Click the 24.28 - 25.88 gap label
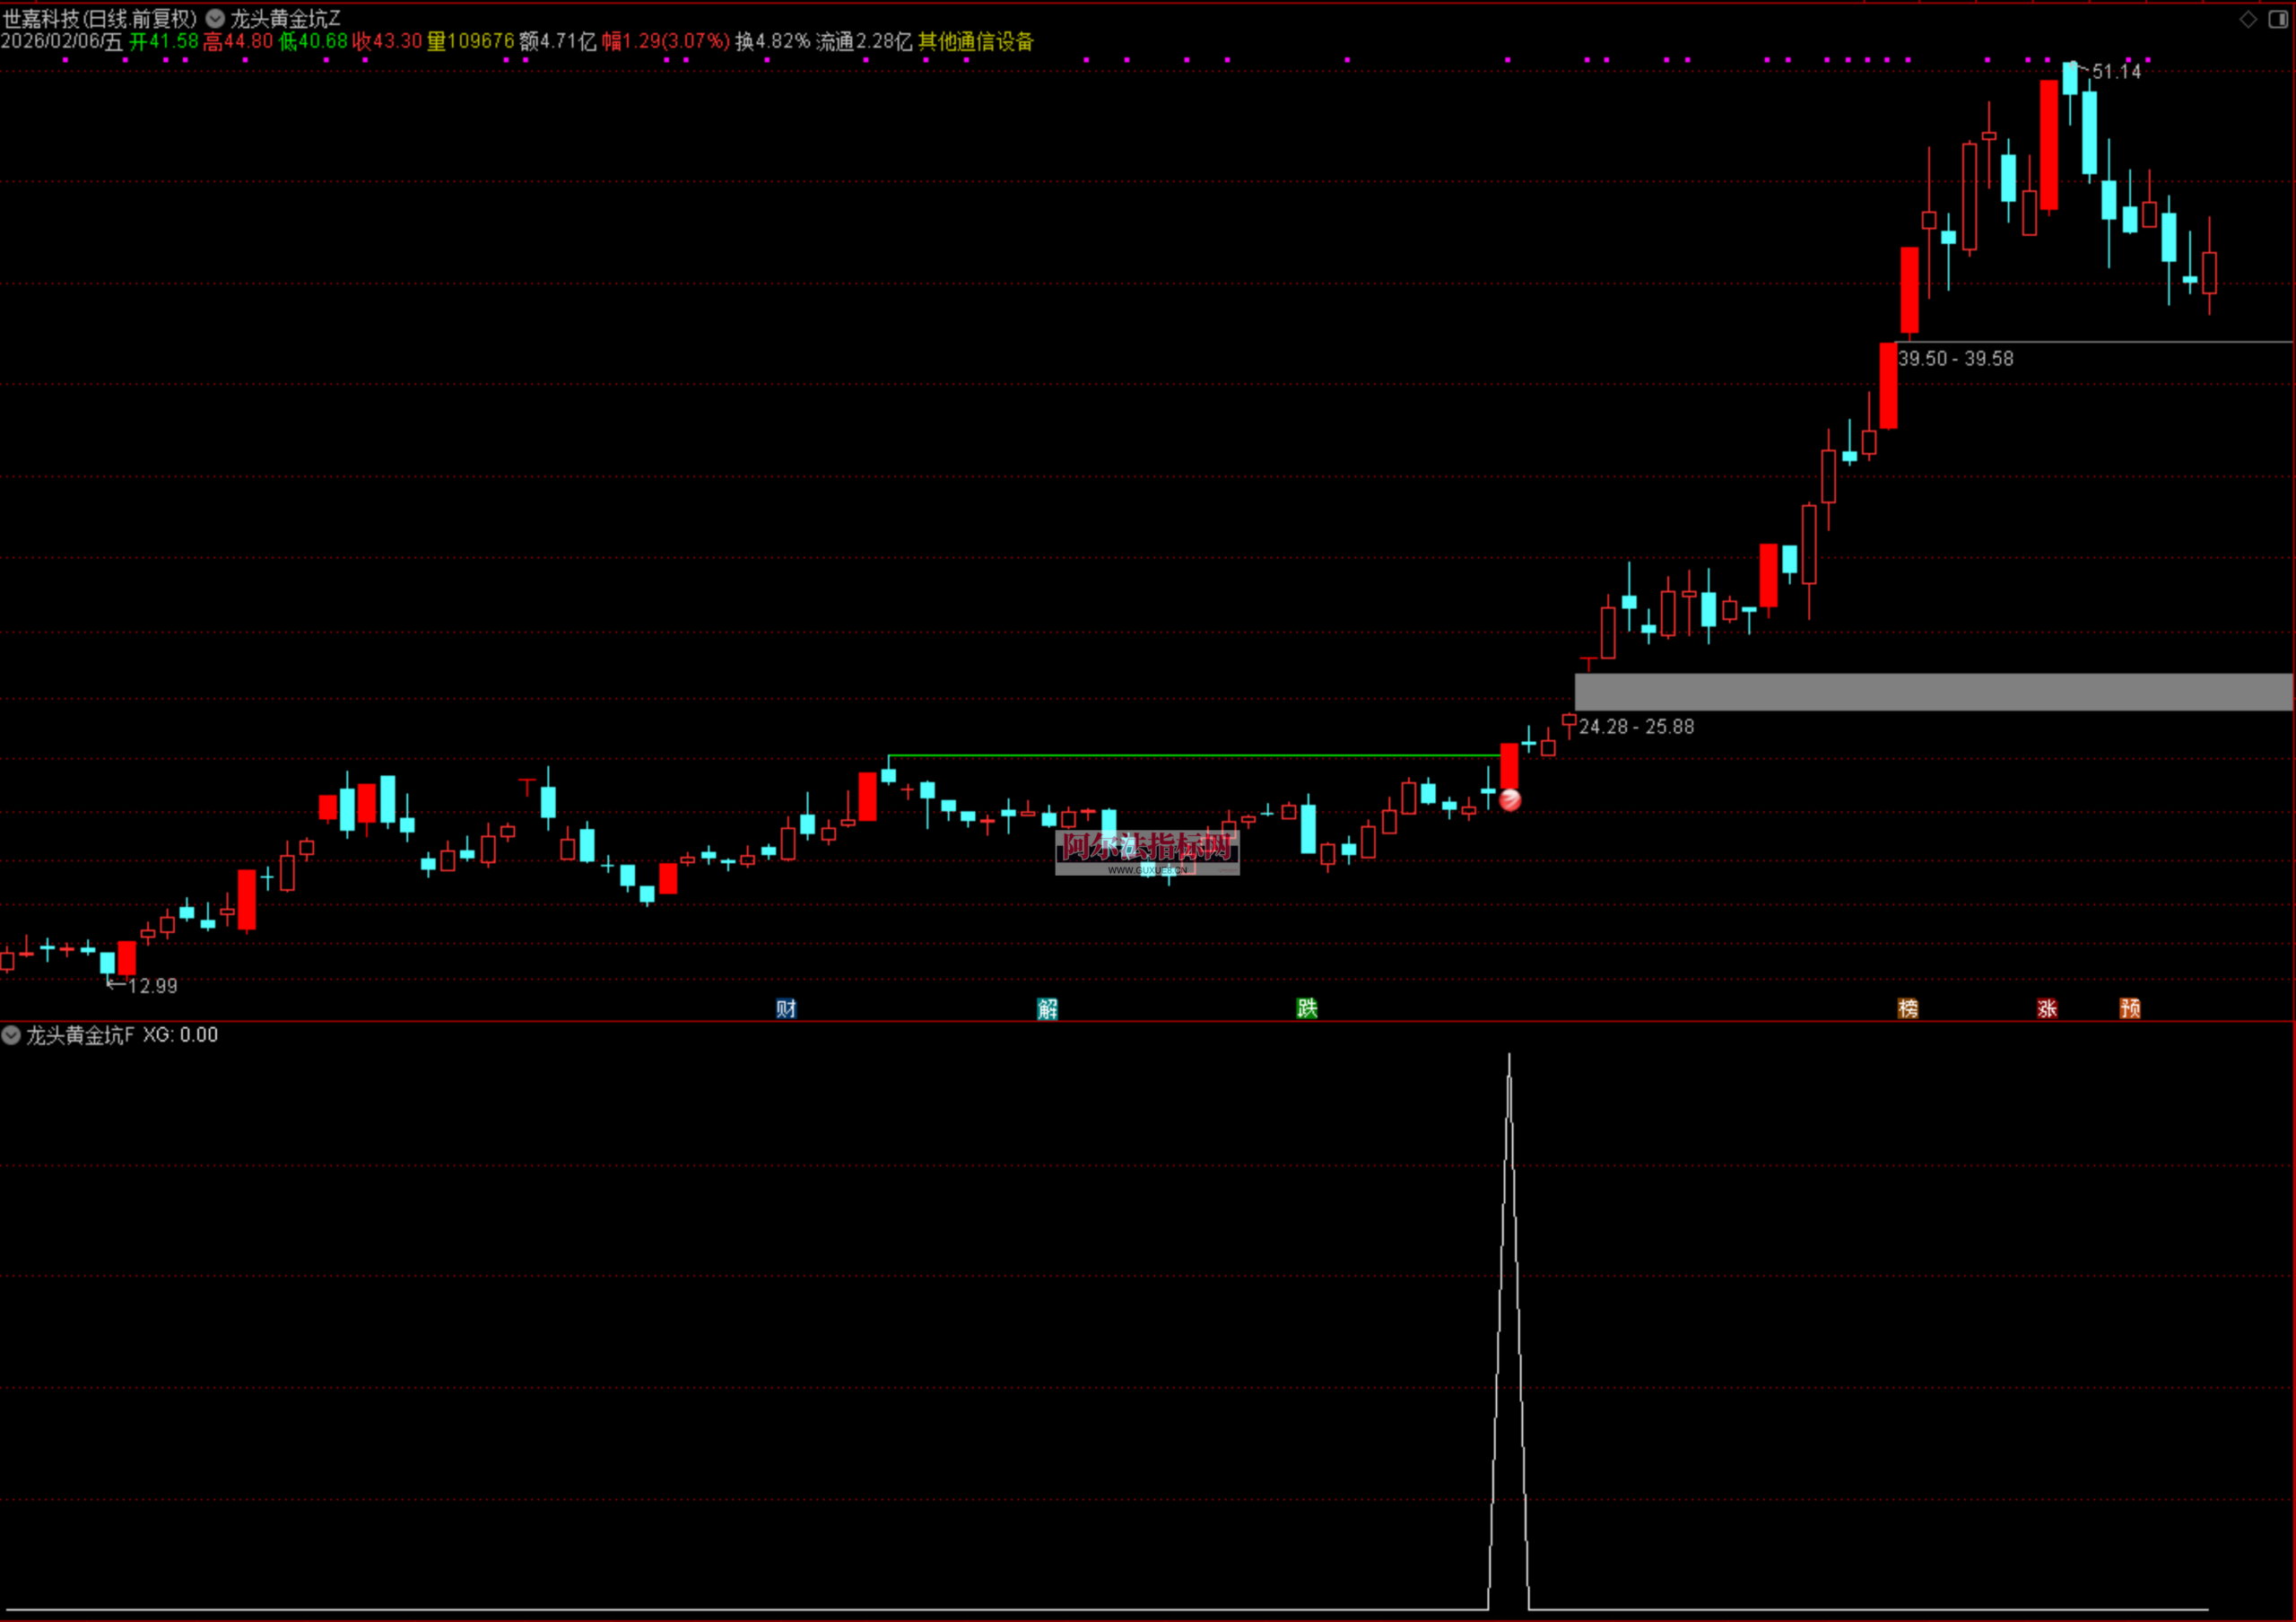The height and width of the screenshot is (1622, 2296). (x=1636, y=727)
